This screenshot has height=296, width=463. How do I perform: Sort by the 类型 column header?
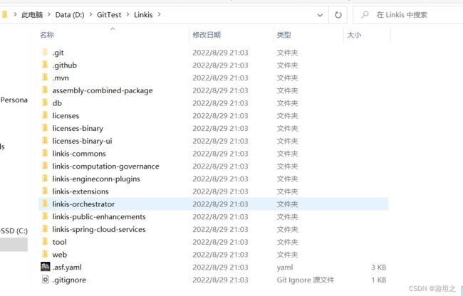(x=283, y=35)
